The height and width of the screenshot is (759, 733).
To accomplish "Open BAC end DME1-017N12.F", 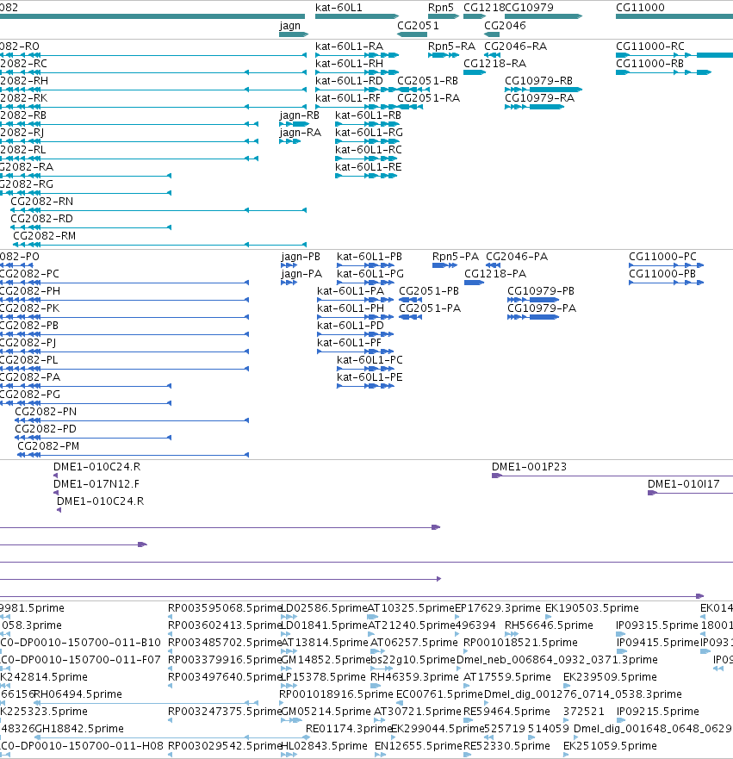I will [56, 493].
